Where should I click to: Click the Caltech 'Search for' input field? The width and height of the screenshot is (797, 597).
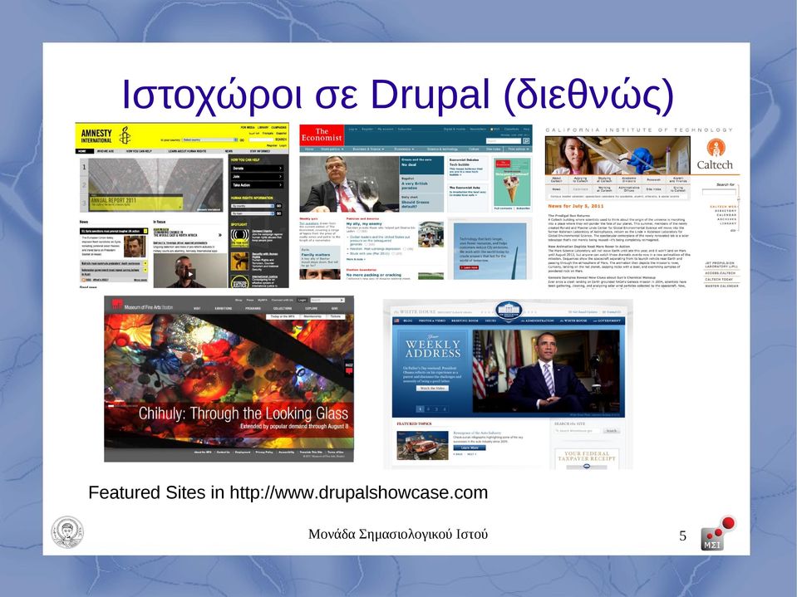[x=719, y=192]
